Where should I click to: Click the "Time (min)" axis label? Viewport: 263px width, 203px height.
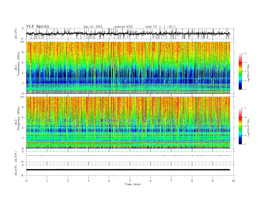pyautogui.click(x=133, y=184)
